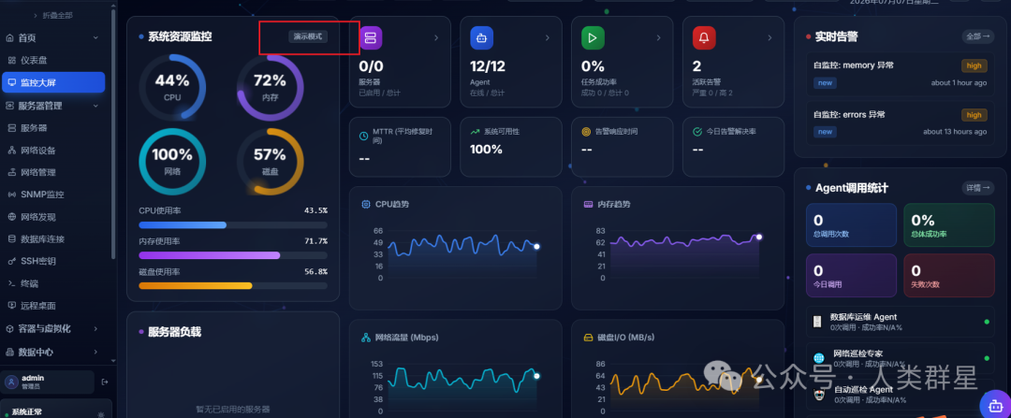Click the 全部 button in 实时告警
This screenshot has width=1011, height=418.
(977, 36)
